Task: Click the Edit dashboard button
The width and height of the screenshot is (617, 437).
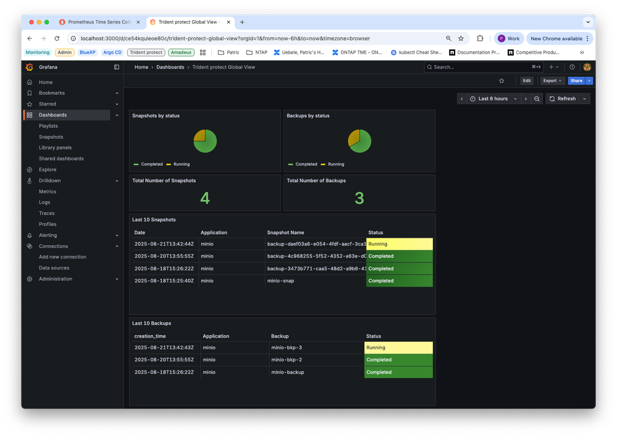Action: pos(526,81)
